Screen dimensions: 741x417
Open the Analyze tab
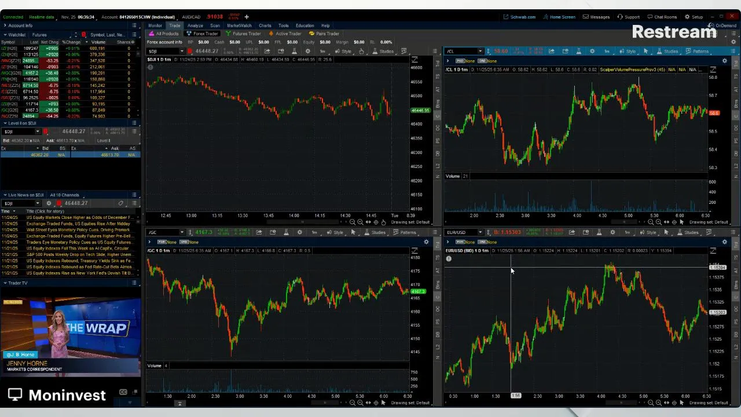point(195,25)
